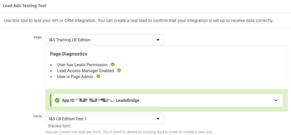Click the Page Diagnostics heading
The height and width of the screenshot is (135, 291).
(x=68, y=54)
